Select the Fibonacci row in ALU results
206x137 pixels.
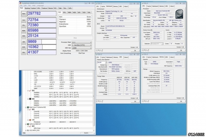point(75,19)
